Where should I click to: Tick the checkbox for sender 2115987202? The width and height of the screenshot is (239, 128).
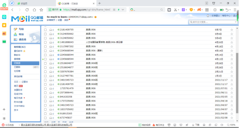click(x=45, y=46)
